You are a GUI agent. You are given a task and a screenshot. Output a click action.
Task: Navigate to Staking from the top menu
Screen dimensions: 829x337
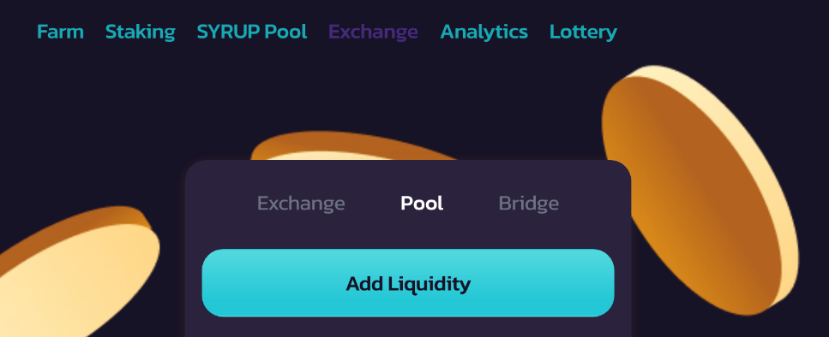click(140, 33)
